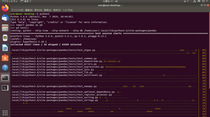
Task: Open the 編集(E) menu
Action: 29,10
